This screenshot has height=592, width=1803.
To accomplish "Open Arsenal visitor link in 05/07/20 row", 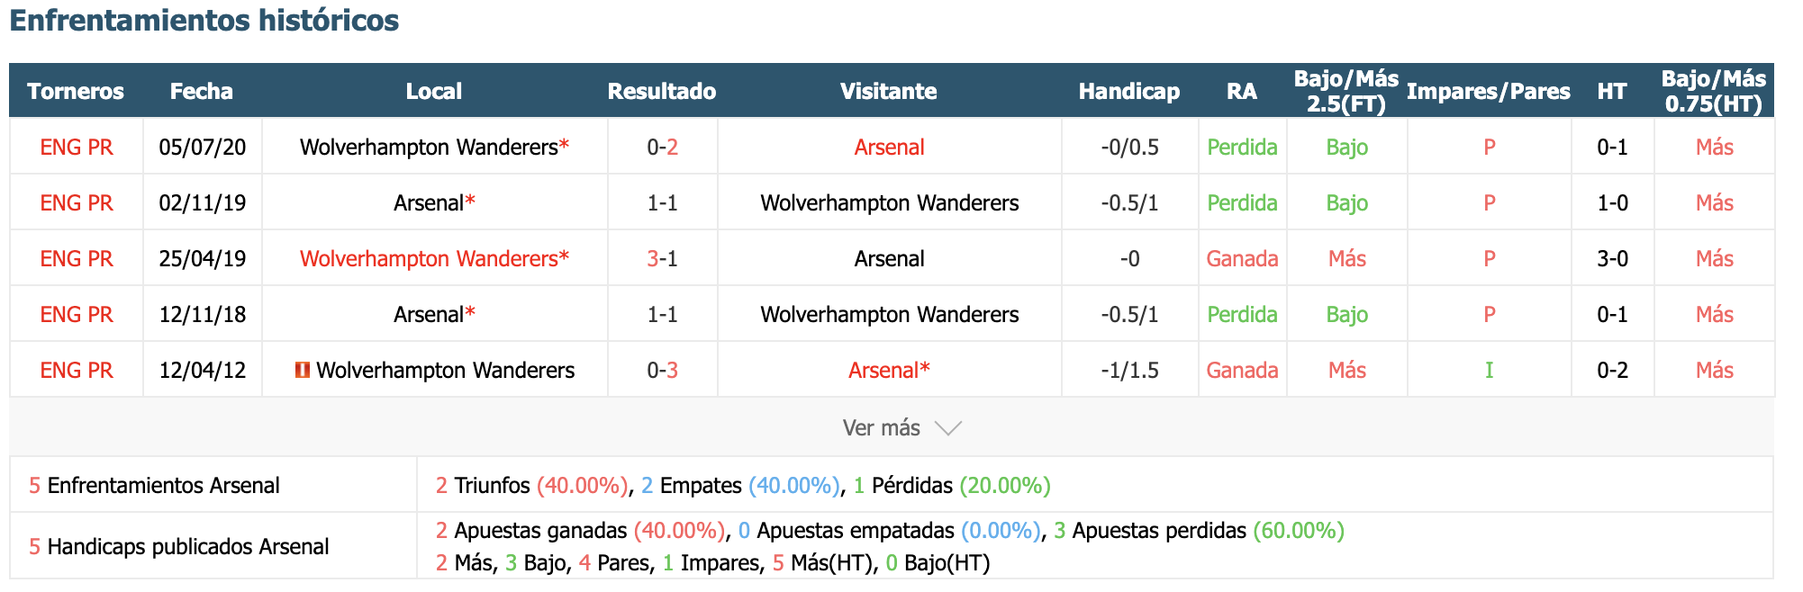I will [x=889, y=147].
